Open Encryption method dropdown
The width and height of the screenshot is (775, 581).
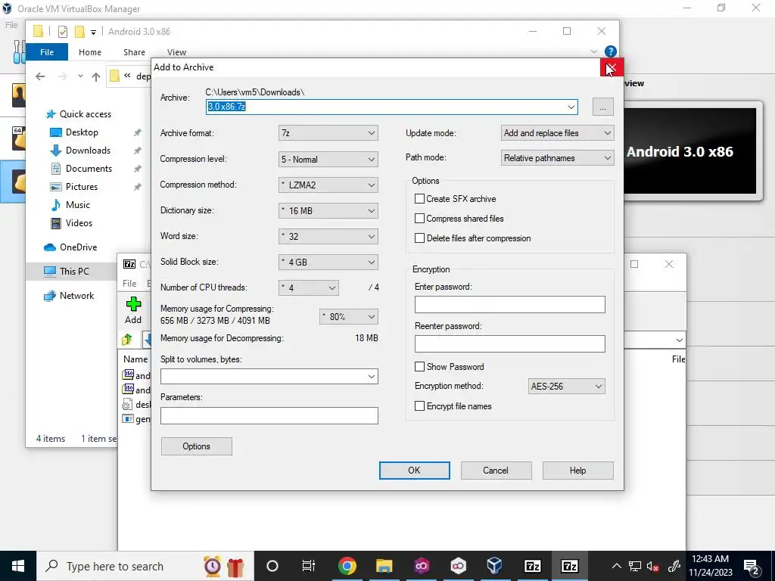coord(566,387)
